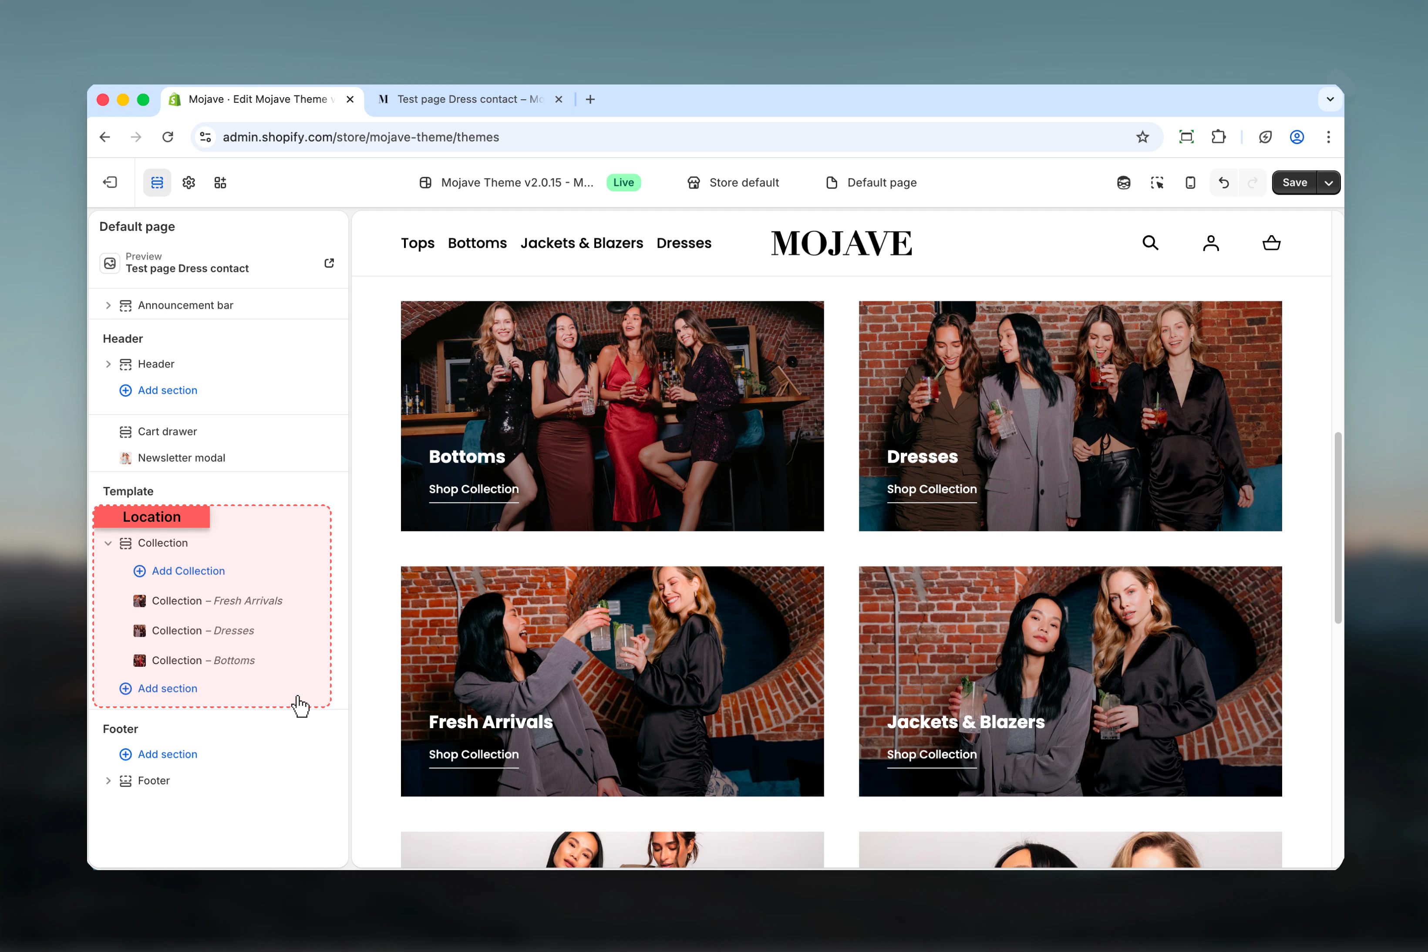Screen dimensions: 1428x952
Task: Click Shop Collection on Jackets & Blazers card
Action: (x=932, y=755)
